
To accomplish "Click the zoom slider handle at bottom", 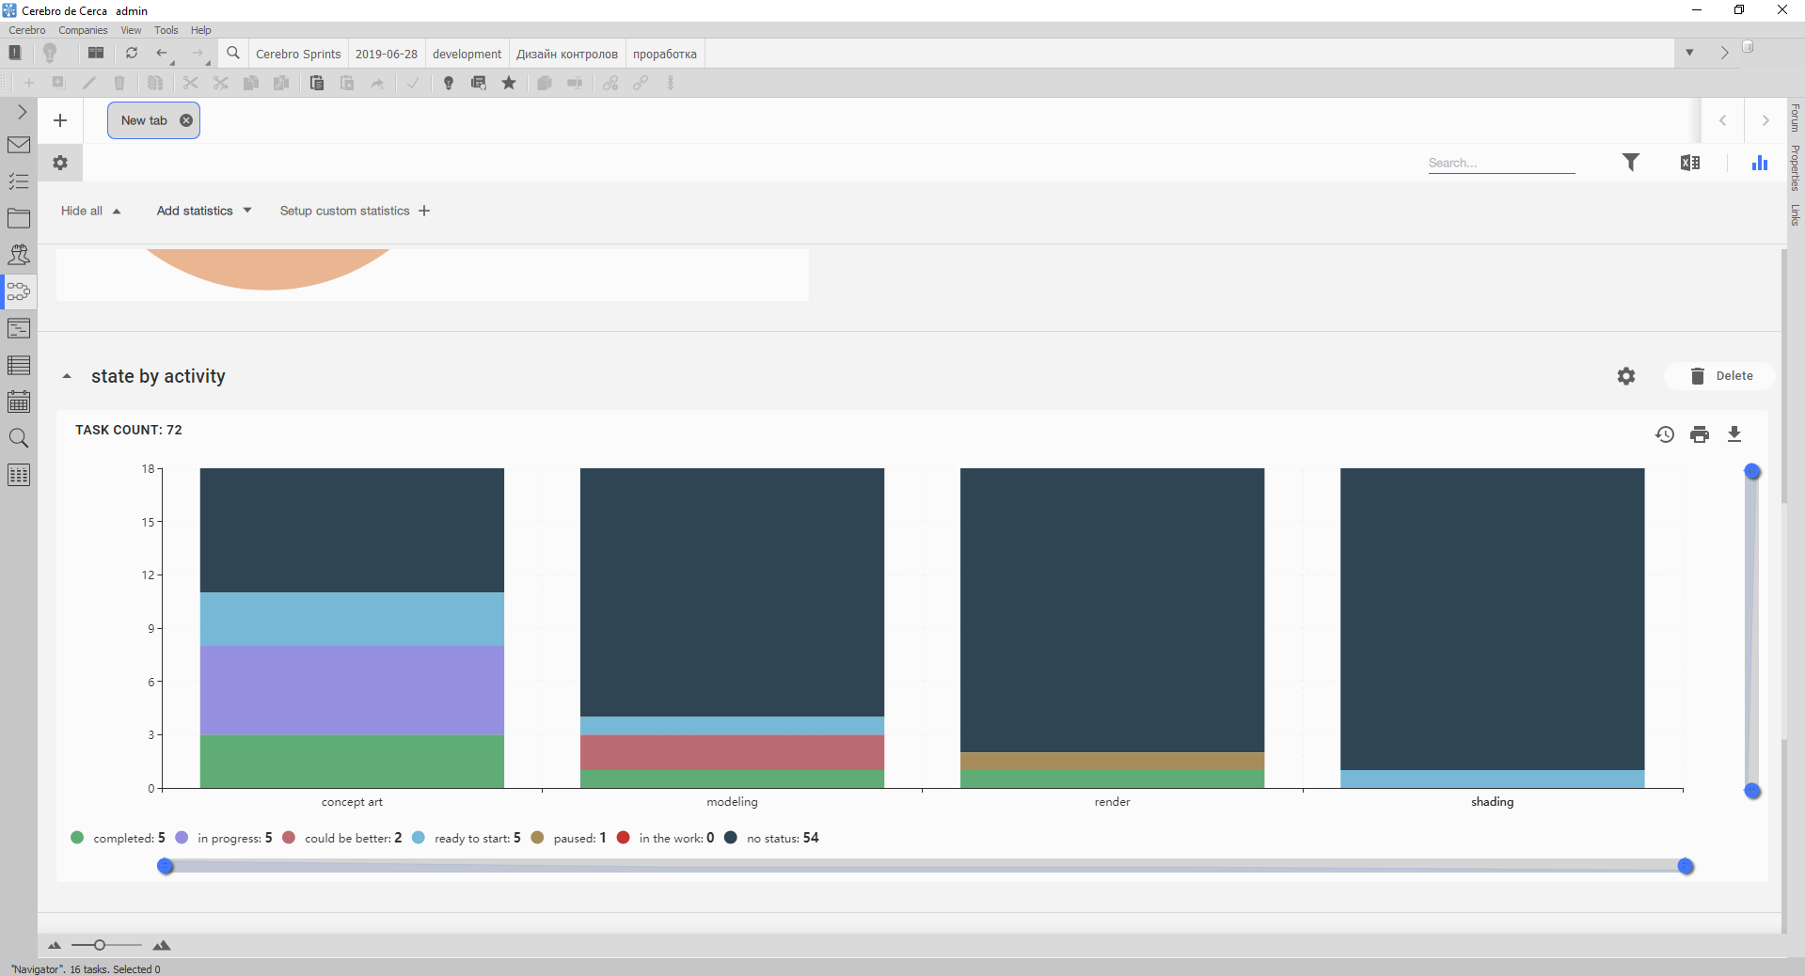I will 100,945.
